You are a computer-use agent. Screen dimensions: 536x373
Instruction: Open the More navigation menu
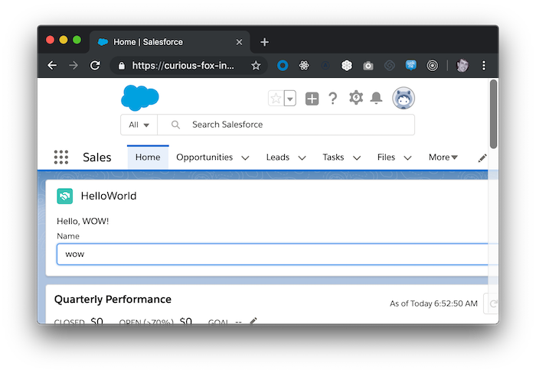443,157
